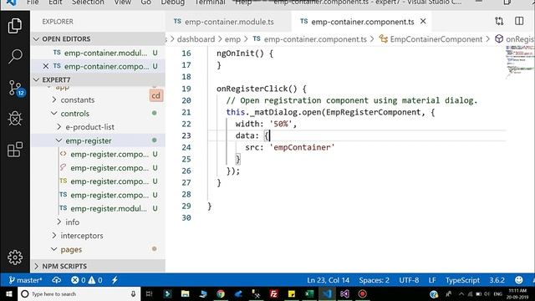The image size is (535, 301).
Task: Open the Go menu
Action: 145,3
